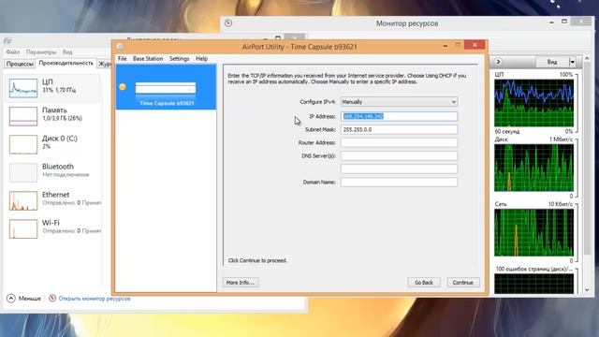The height and width of the screenshot is (337, 599).
Task: Click the IP Address input field
Action: click(400, 116)
